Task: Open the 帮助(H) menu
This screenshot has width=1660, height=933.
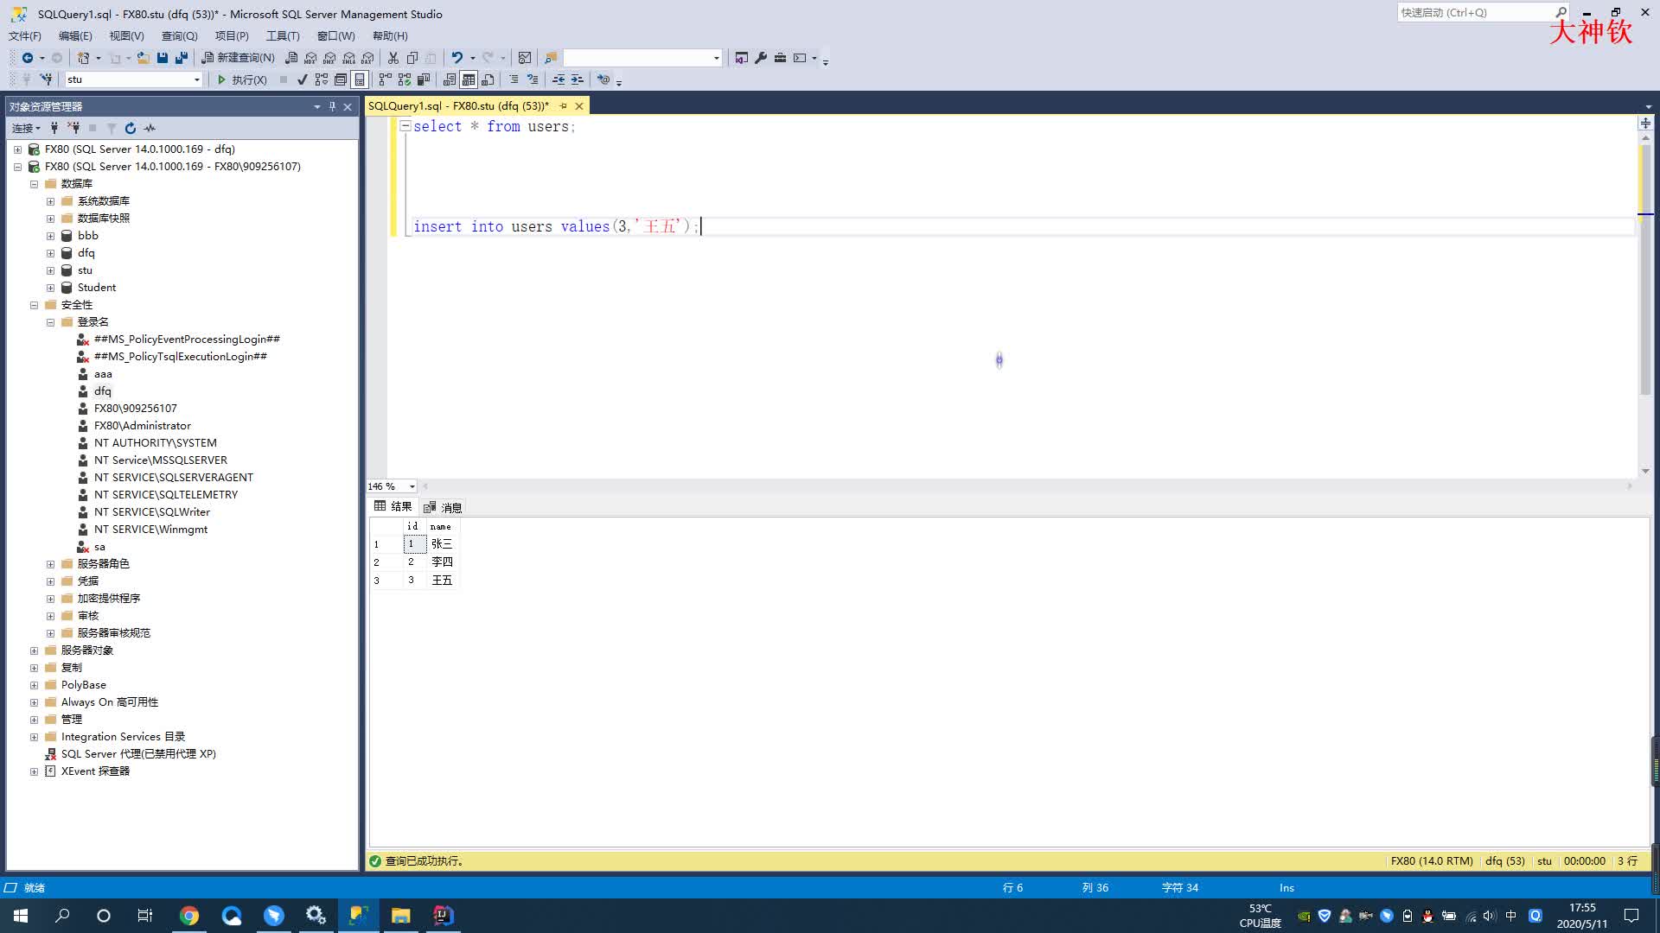Action: click(390, 35)
